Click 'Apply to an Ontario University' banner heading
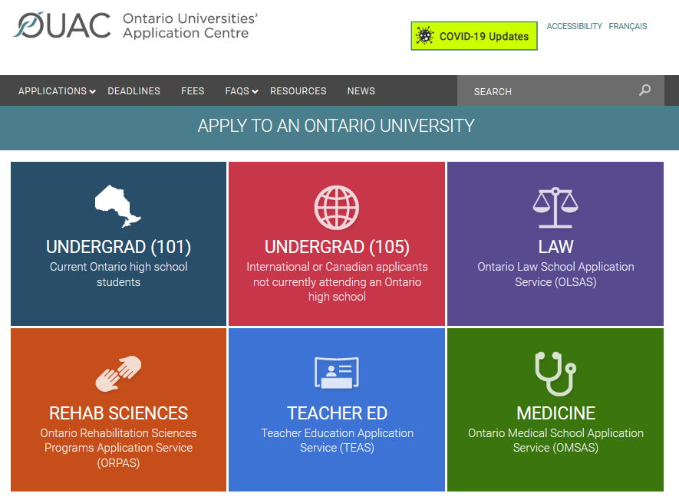This screenshot has height=503, width=679. [336, 126]
